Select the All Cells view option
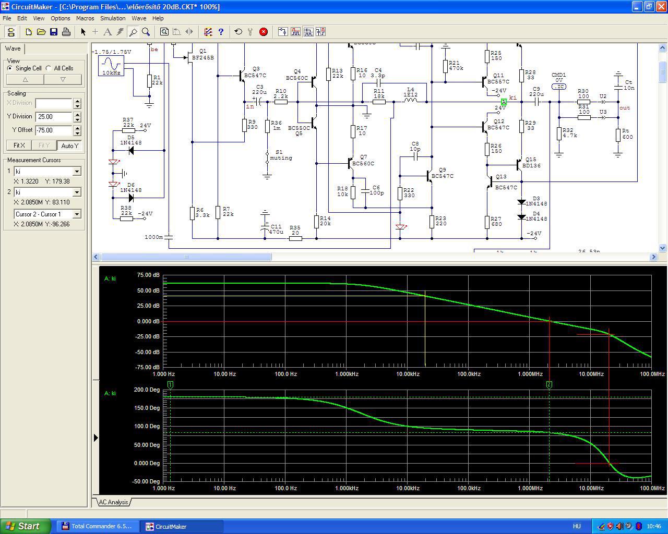This screenshot has height=534, width=668. [49, 68]
